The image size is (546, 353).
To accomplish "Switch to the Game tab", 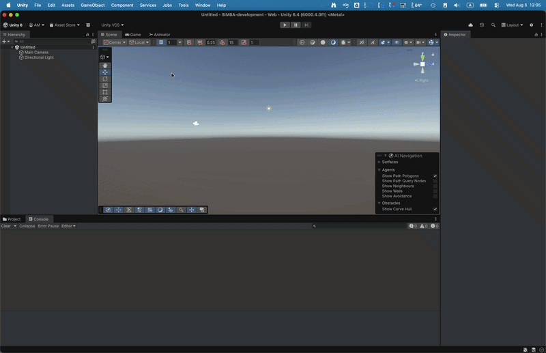I will 132,35.
